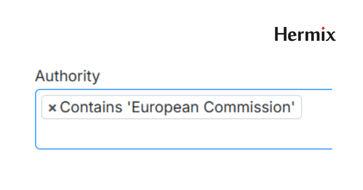Viewport: 363px width, 190px height.
Task: Select the Contains 'European Commission' chip
Action: tap(177, 107)
